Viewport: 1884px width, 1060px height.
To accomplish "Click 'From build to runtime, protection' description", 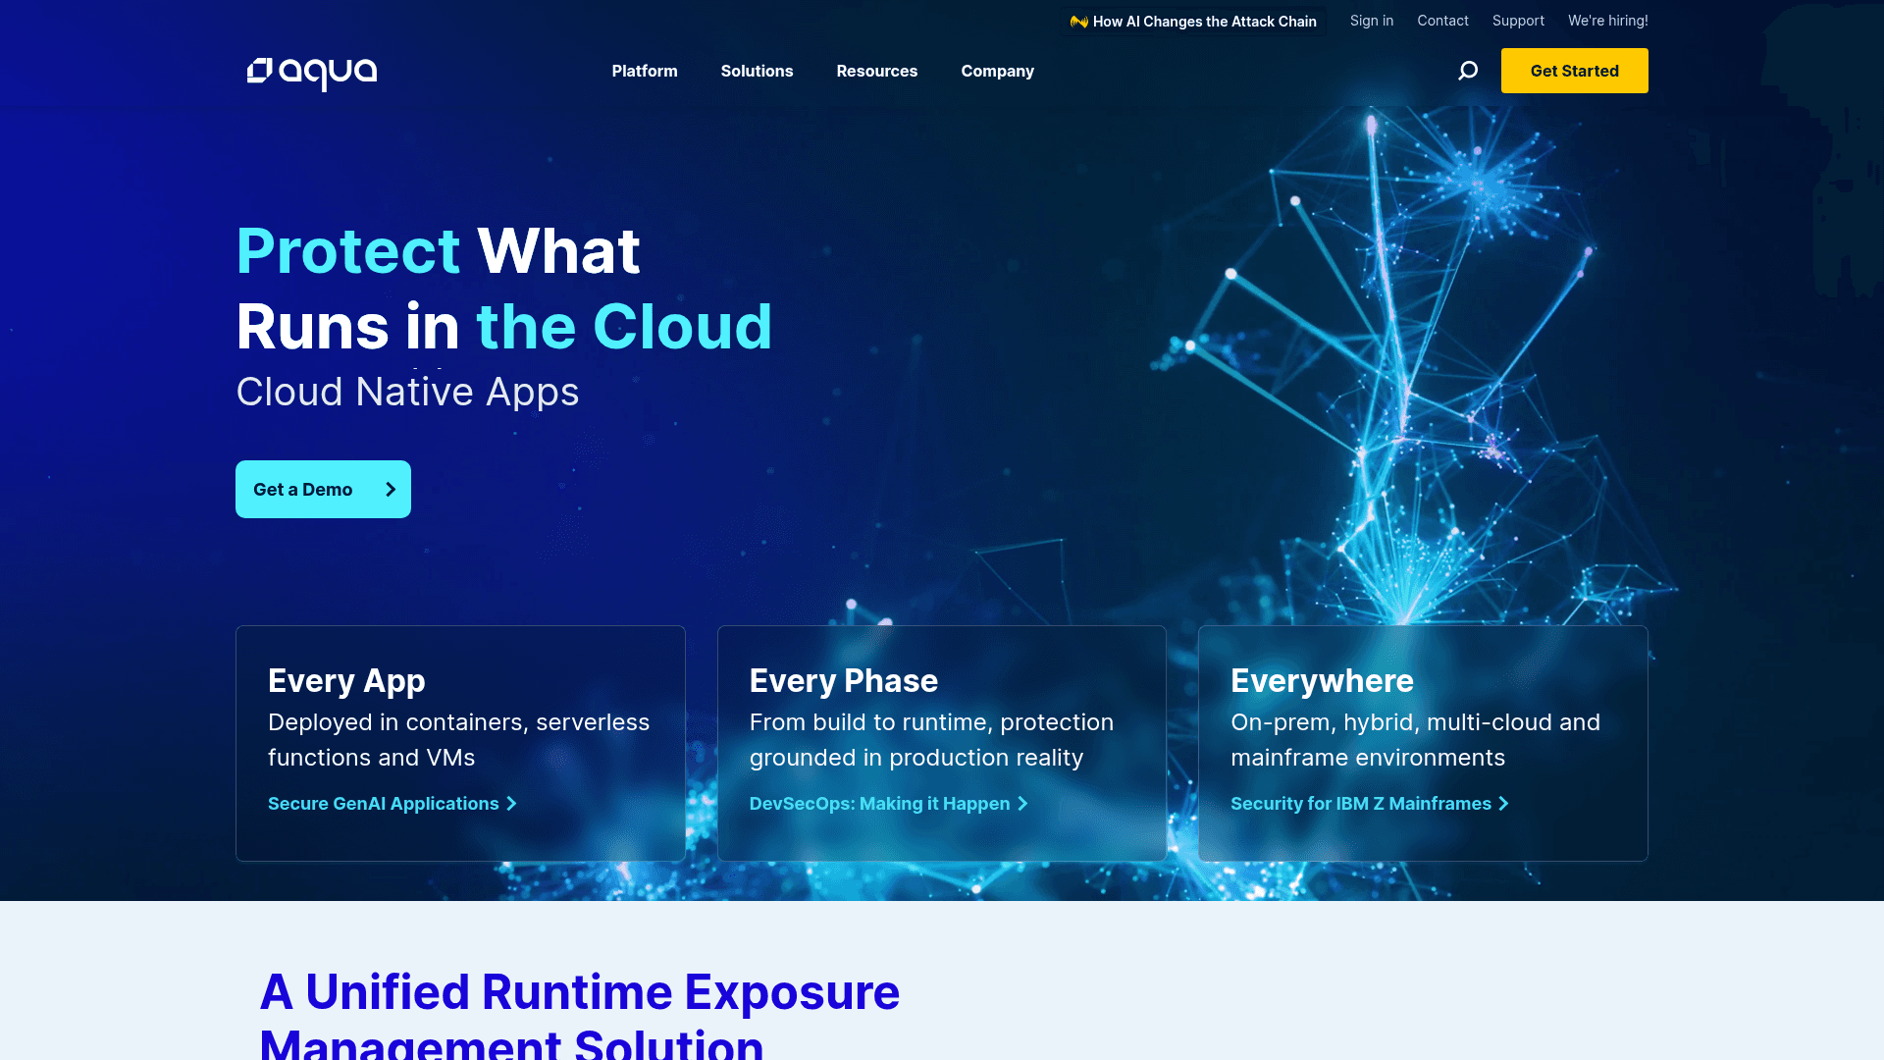I will [931, 722].
